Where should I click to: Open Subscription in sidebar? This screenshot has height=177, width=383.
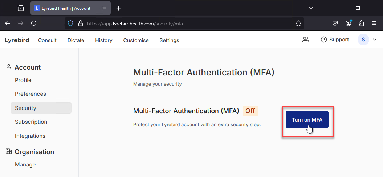click(x=31, y=122)
